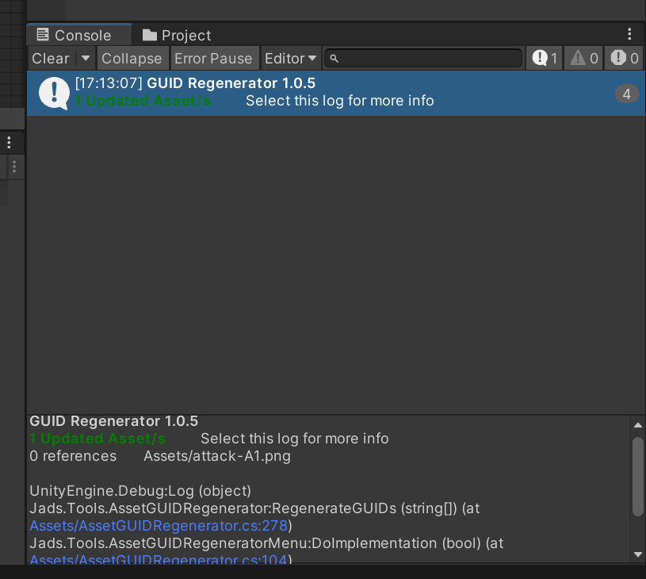The image size is (646, 579).
Task: Click the collapse count badge 4
Action: coord(627,94)
